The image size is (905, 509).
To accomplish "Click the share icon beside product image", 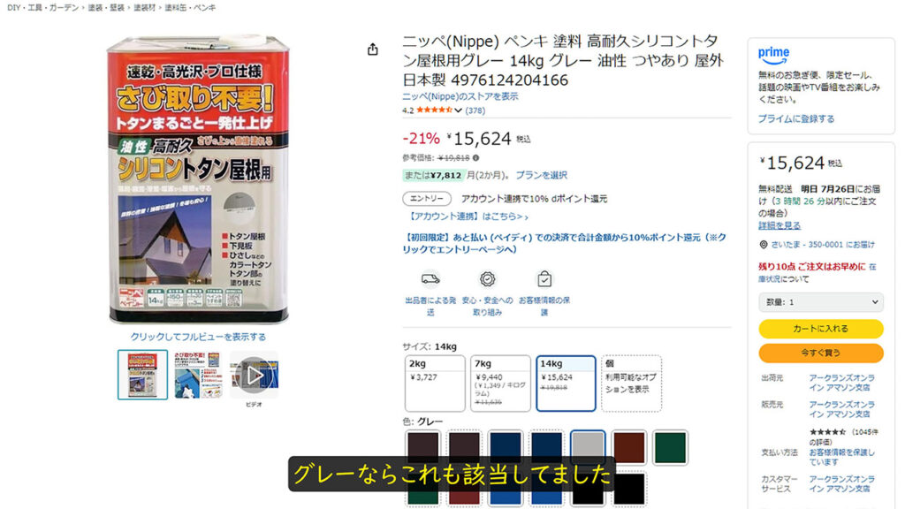I will [373, 49].
